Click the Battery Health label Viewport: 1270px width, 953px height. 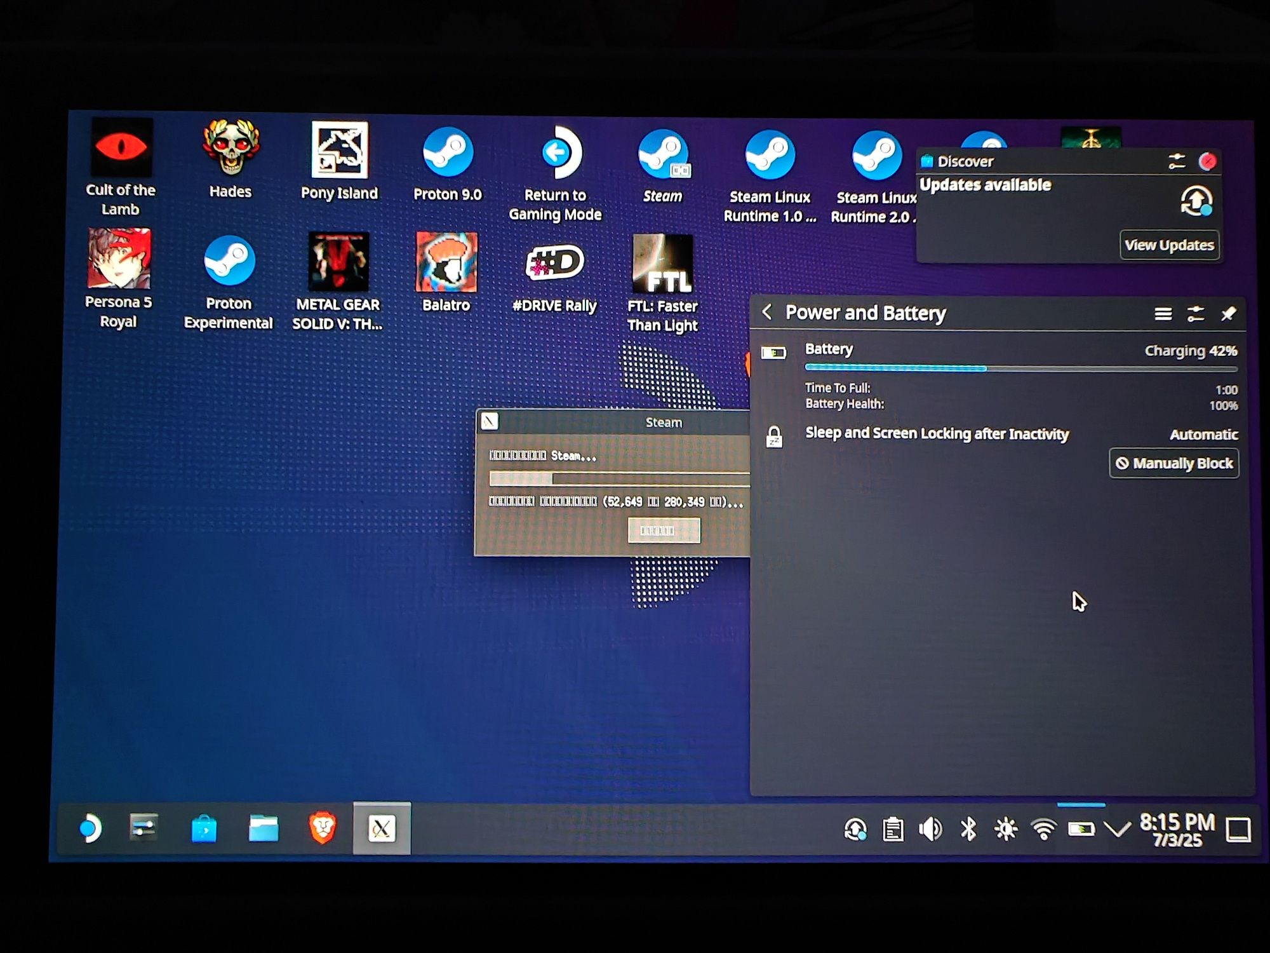point(845,403)
